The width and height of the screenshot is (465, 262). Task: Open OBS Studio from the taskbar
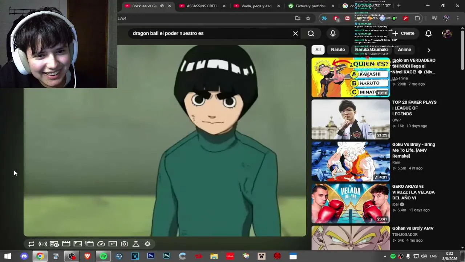[x=72, y=256]
